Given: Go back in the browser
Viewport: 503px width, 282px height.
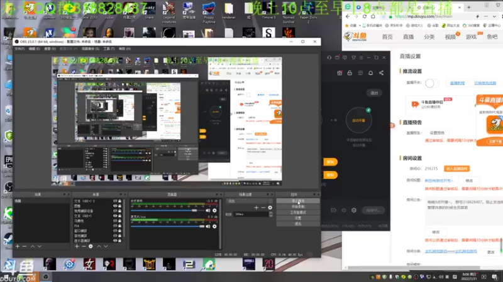Looking at the screenshot, I should click(x=348, y=16).
